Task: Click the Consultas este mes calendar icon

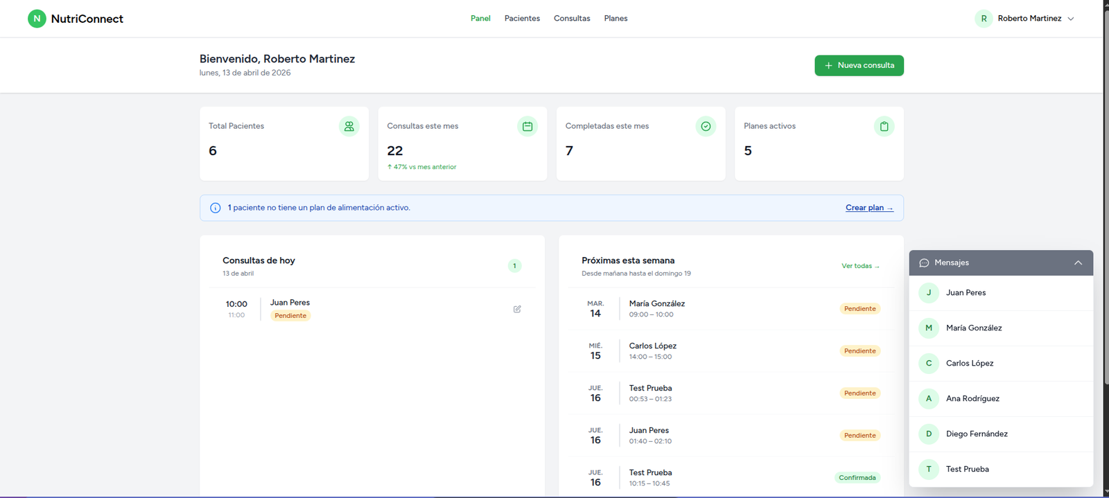Action: pos(527,126)
